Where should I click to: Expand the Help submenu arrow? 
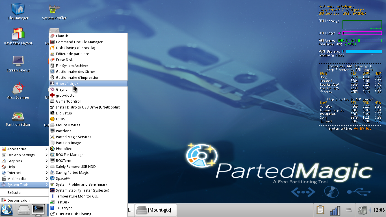tap(47, 167)
